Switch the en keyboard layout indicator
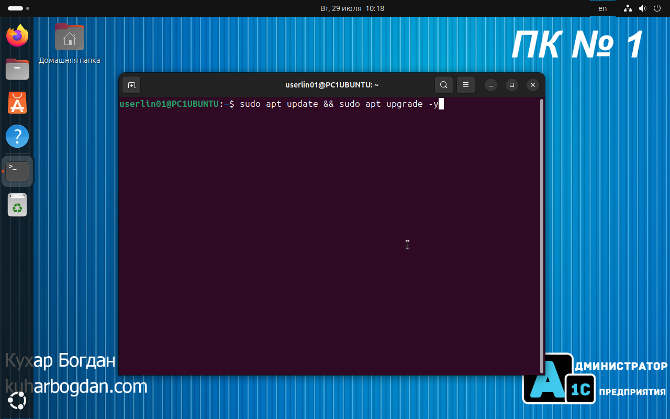This screenshot has width=670, height=419. click(x=602, y=8)
